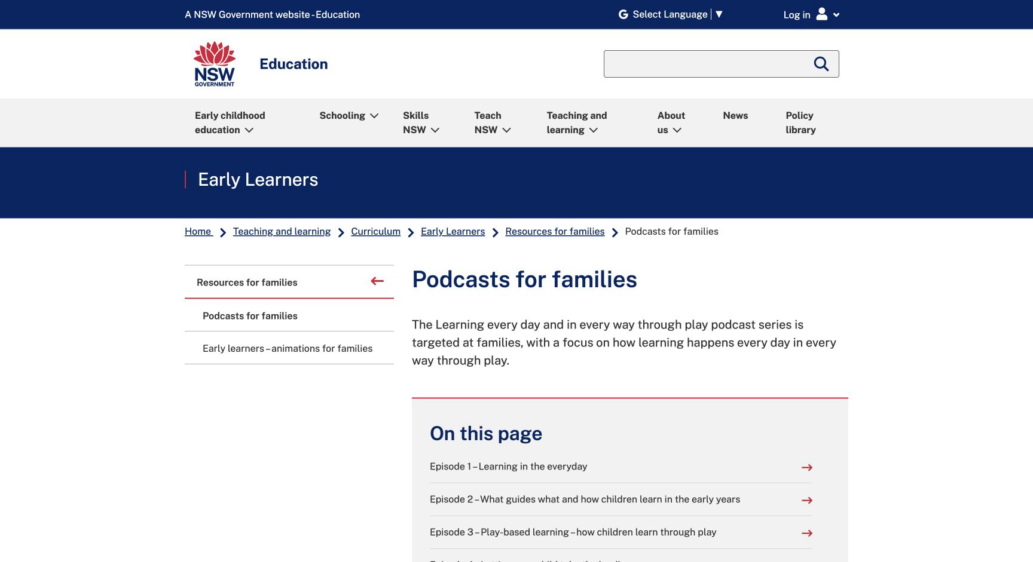Follow the Early Learners breadcrumb link
This screenshot has width=1033, height=562.
click(x=453, y=231)
